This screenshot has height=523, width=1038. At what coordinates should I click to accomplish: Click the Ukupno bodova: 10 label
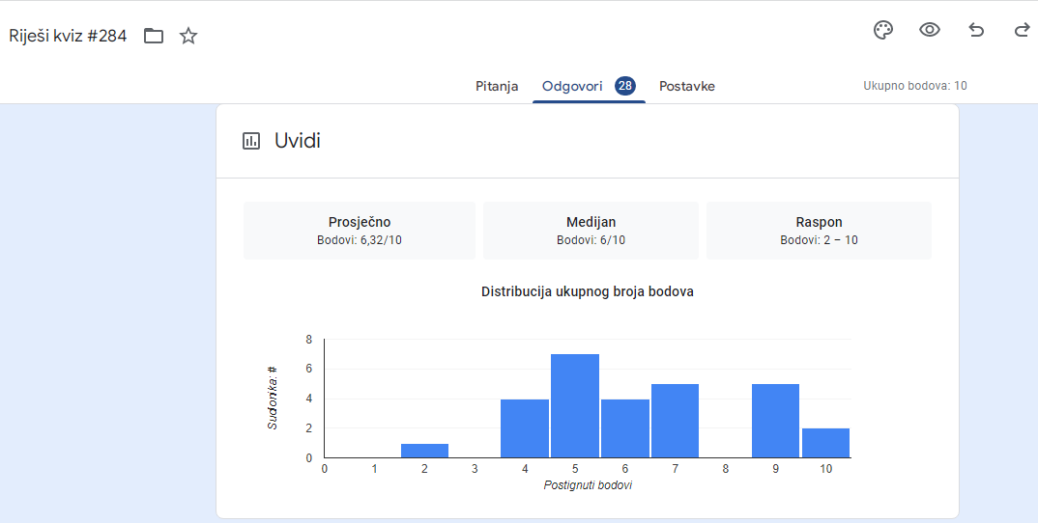[x=915, y=86]
